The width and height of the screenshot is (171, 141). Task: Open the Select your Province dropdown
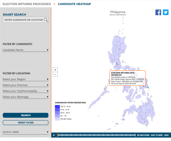point(25,85)
